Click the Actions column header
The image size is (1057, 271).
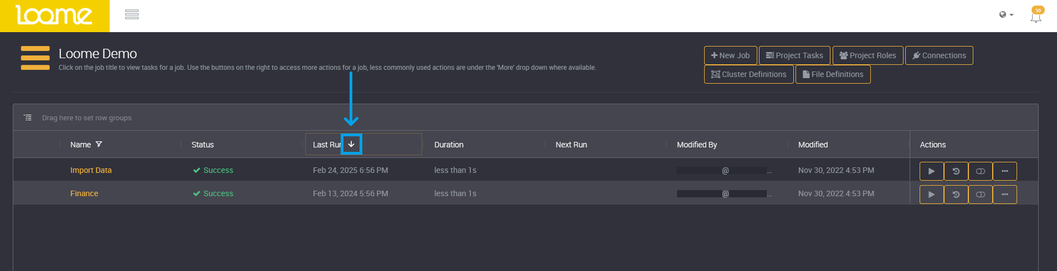932,145
